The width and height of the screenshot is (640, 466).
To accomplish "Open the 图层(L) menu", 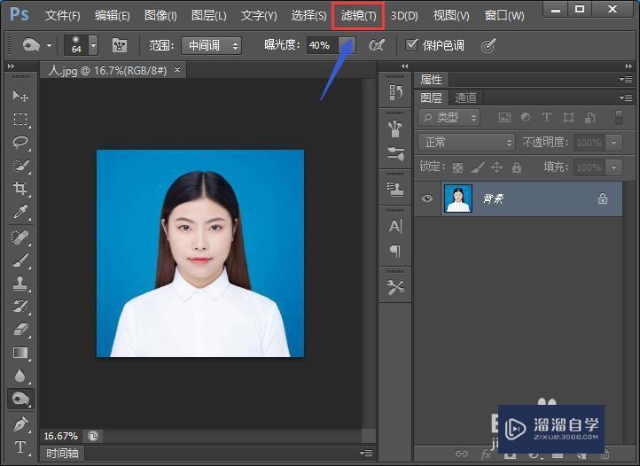I will tap(208, 16).
